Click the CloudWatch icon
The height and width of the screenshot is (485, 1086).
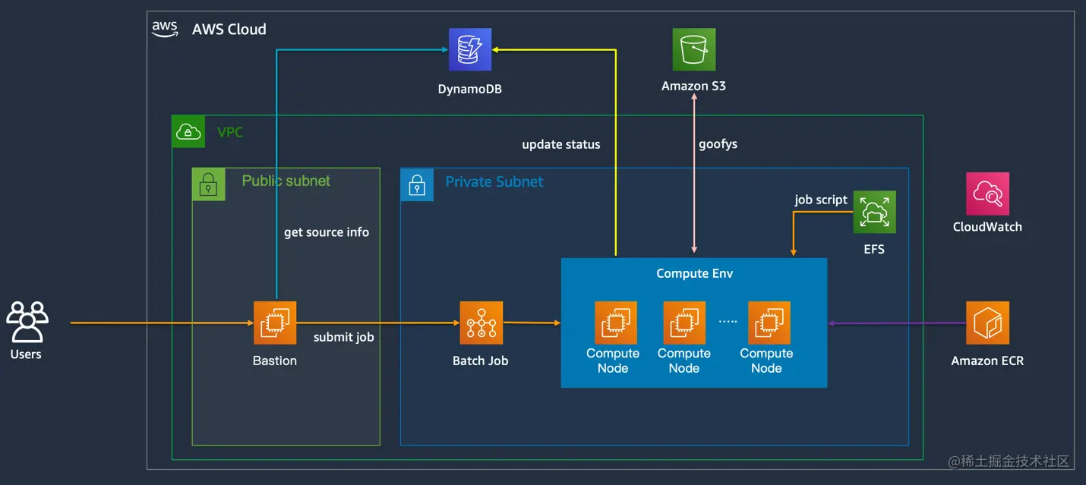987,194
